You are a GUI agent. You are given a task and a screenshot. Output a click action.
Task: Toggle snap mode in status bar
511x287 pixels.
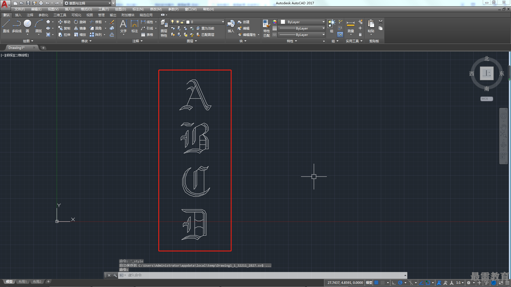[x=383, y=283]
